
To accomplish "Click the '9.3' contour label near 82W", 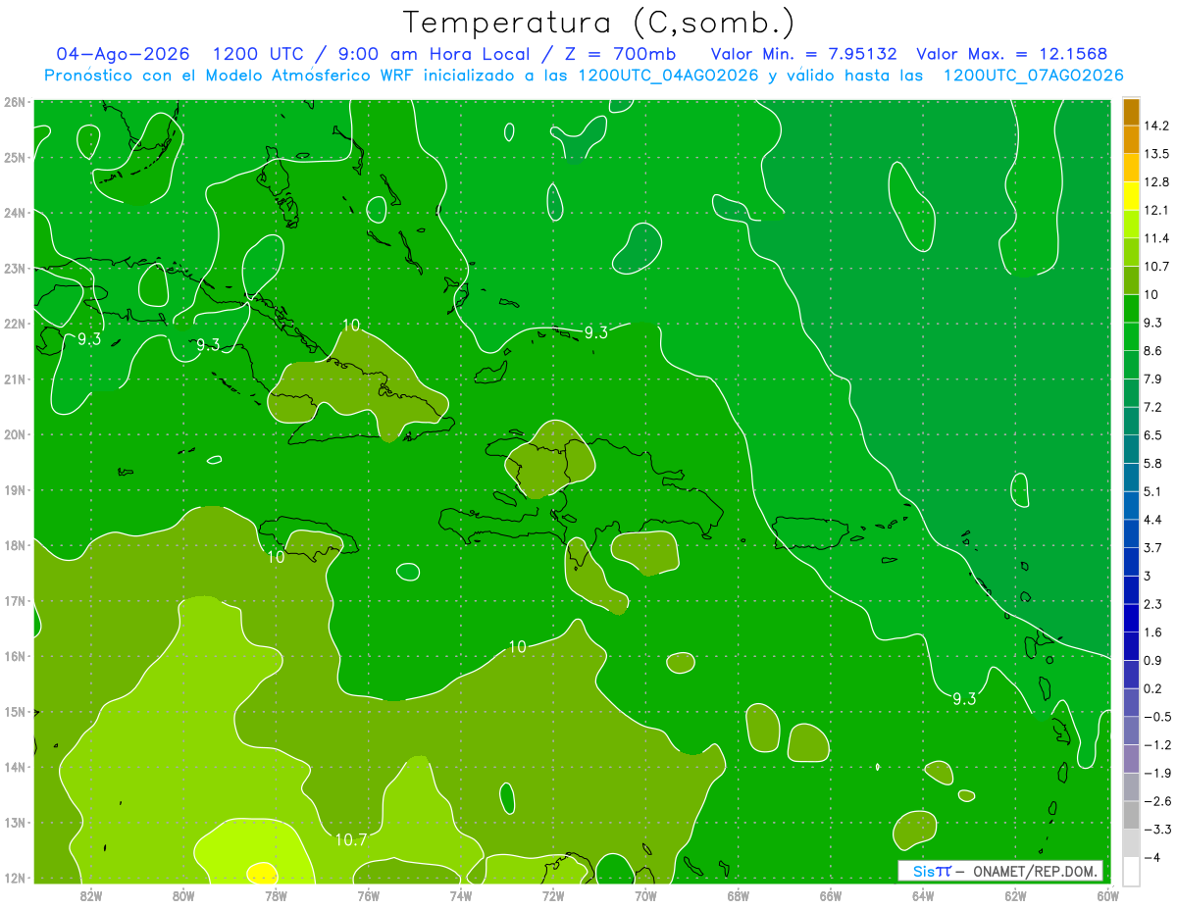I will coord(89,338).
